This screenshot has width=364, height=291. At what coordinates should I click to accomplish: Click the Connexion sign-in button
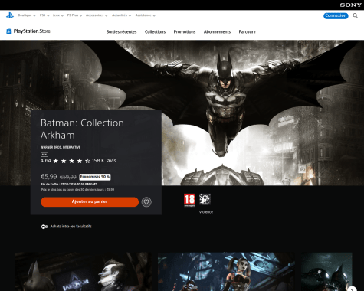(x=336, y=15)
